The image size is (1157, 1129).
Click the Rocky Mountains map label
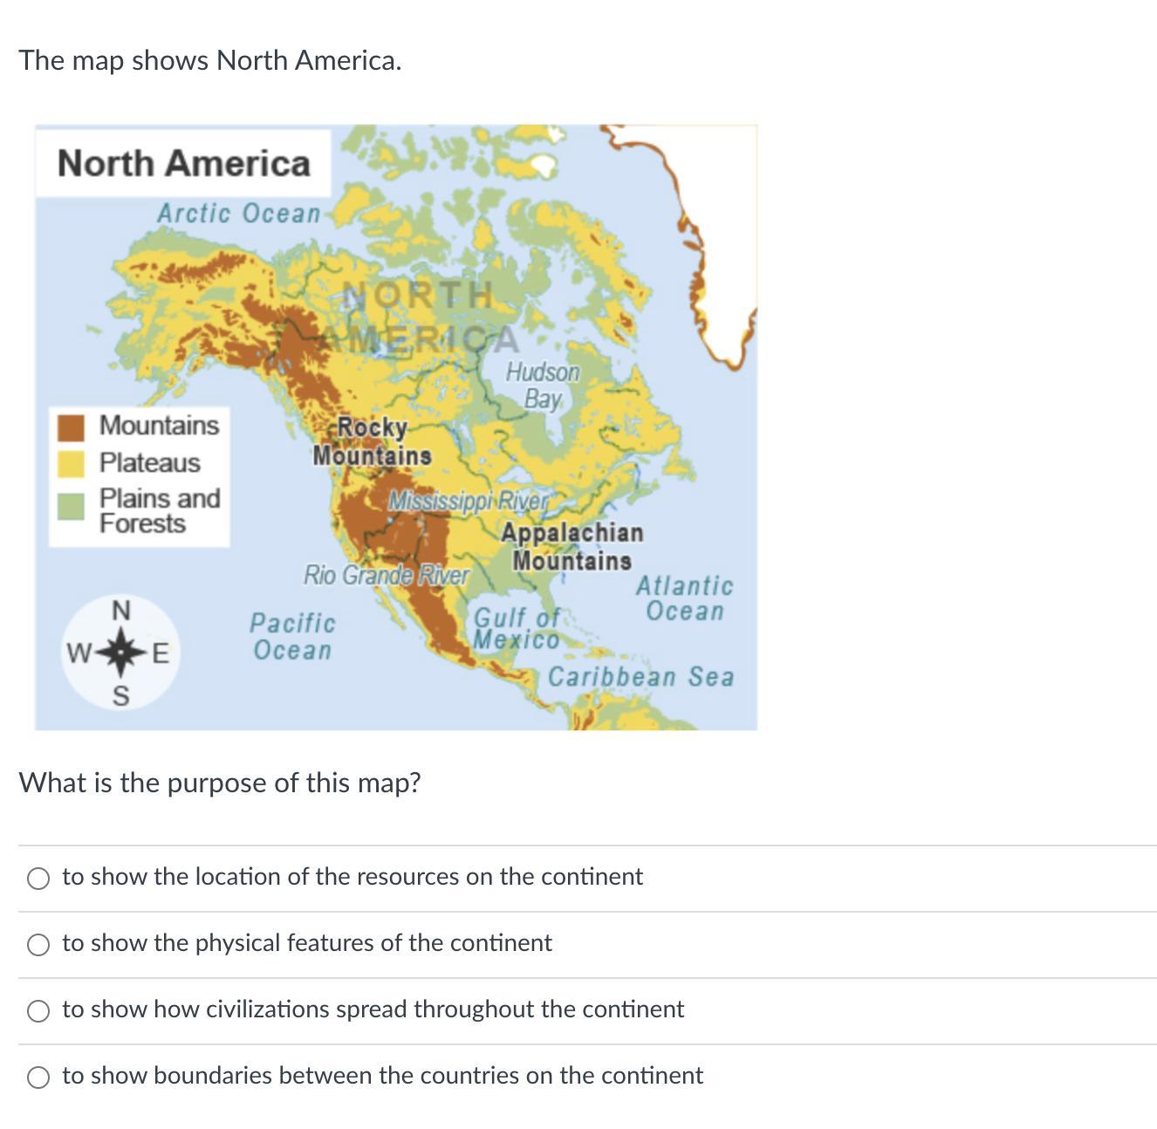(x=372, y=441)
